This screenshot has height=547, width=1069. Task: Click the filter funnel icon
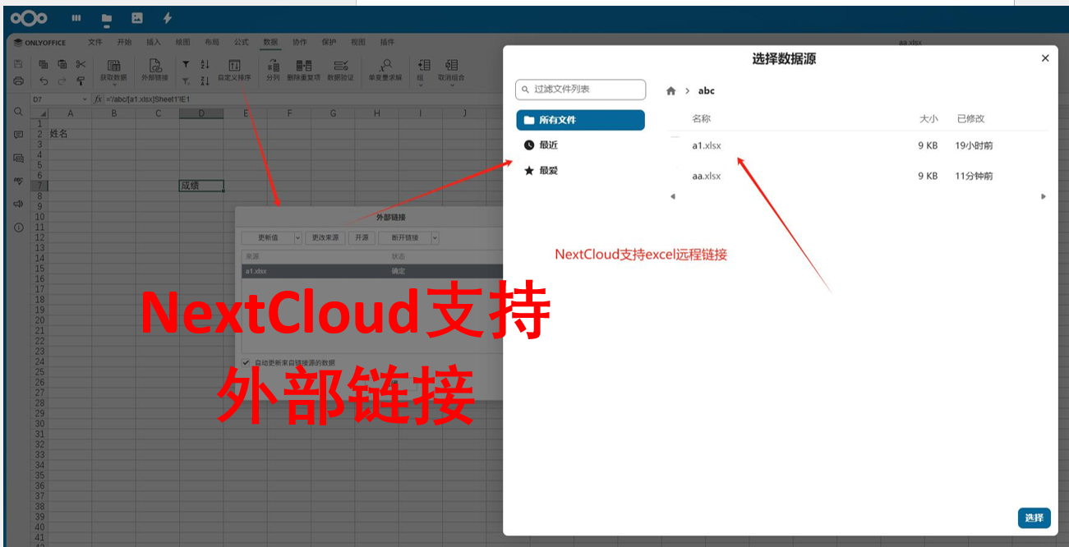186,64
